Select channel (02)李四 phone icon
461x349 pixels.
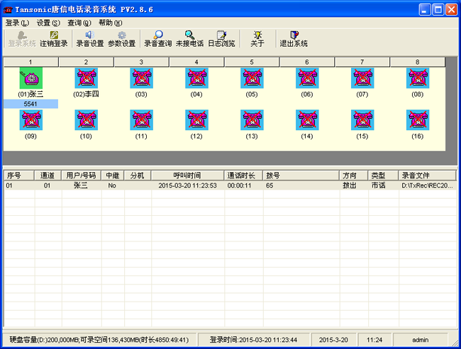86,79
